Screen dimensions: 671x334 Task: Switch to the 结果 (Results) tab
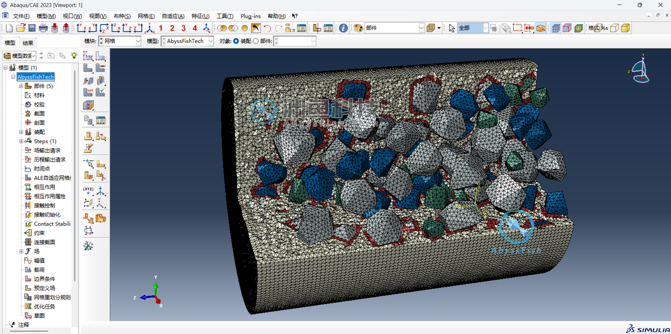(x=28, y=43)
